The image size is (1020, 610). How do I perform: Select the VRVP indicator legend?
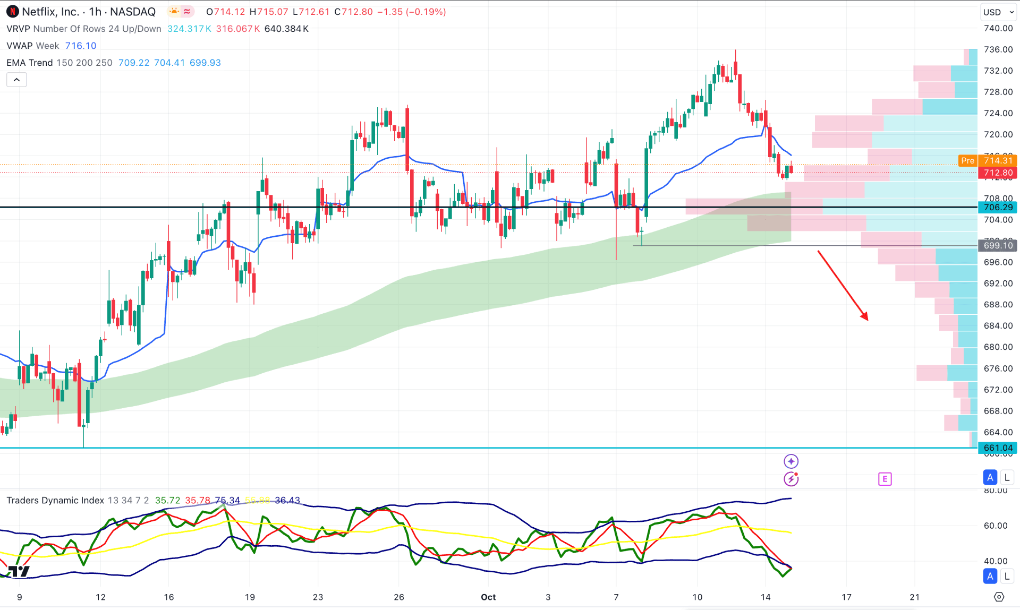84,29
